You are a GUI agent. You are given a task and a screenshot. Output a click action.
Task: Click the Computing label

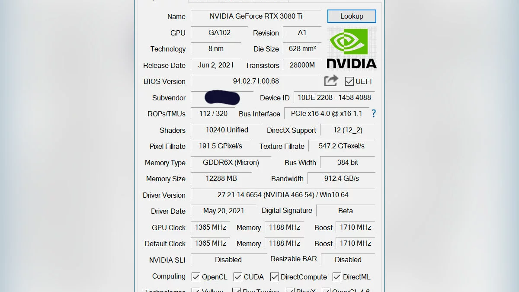click(x=169, y=276)
